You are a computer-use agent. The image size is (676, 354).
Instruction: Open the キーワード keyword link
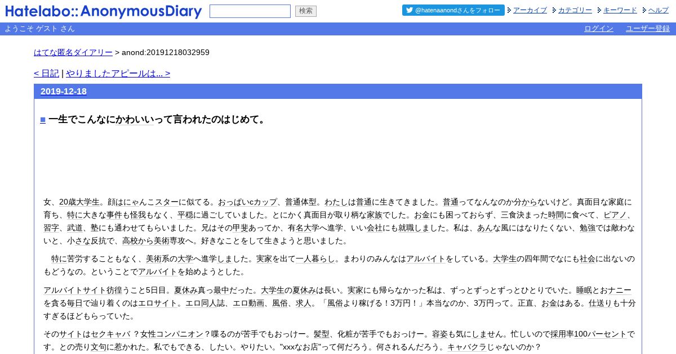620,10
